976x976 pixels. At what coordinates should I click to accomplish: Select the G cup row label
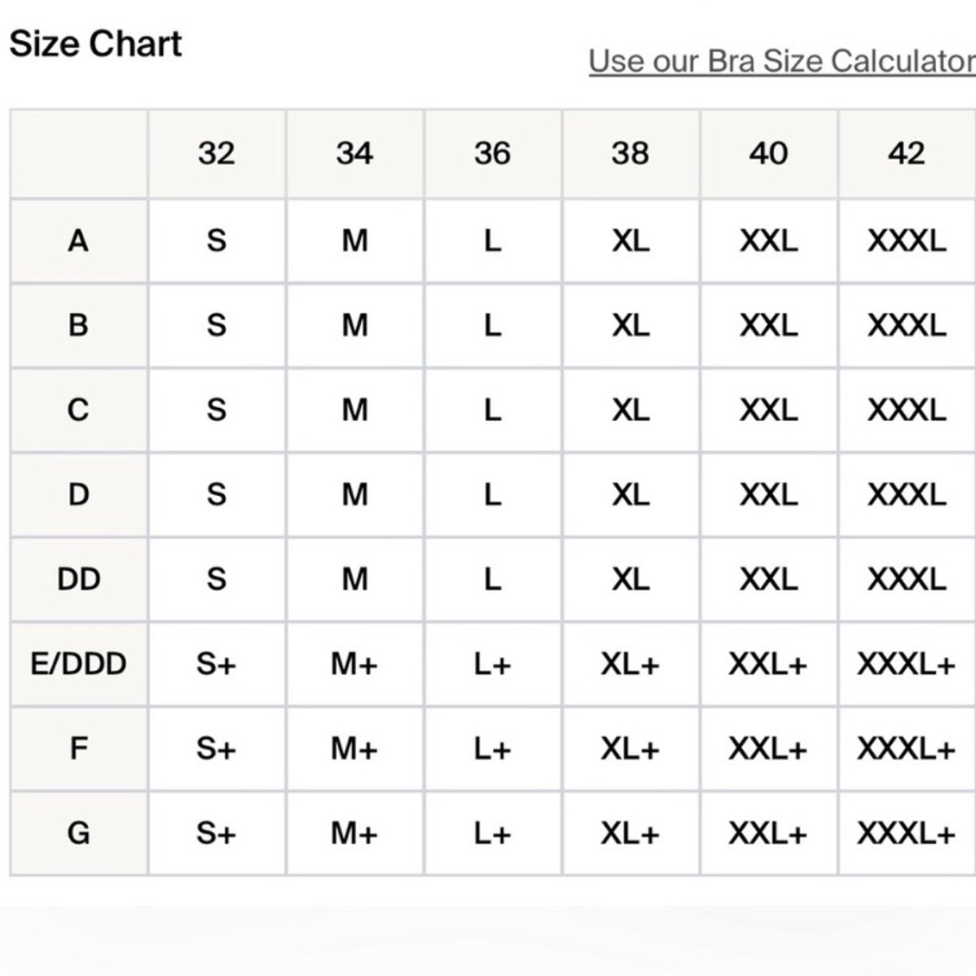pos(79,834)
